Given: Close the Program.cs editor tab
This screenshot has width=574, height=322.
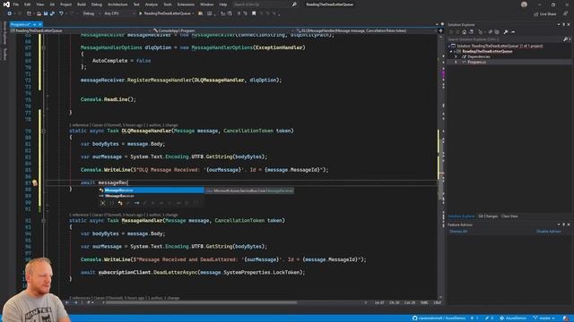Looking at the screenshot, I should (x=39, y=24).
